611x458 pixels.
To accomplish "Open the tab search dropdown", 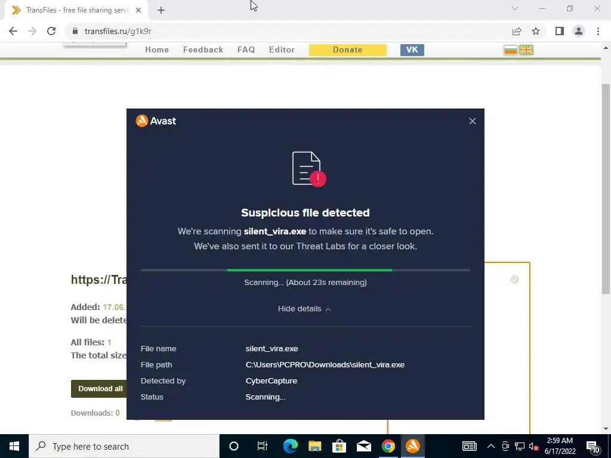I will coord(515,8).
